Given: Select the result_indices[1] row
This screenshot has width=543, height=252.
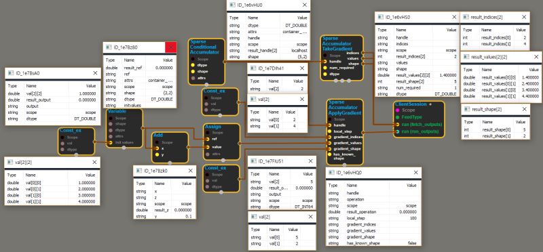Looking at the screenshot, I should coord(495,44).
